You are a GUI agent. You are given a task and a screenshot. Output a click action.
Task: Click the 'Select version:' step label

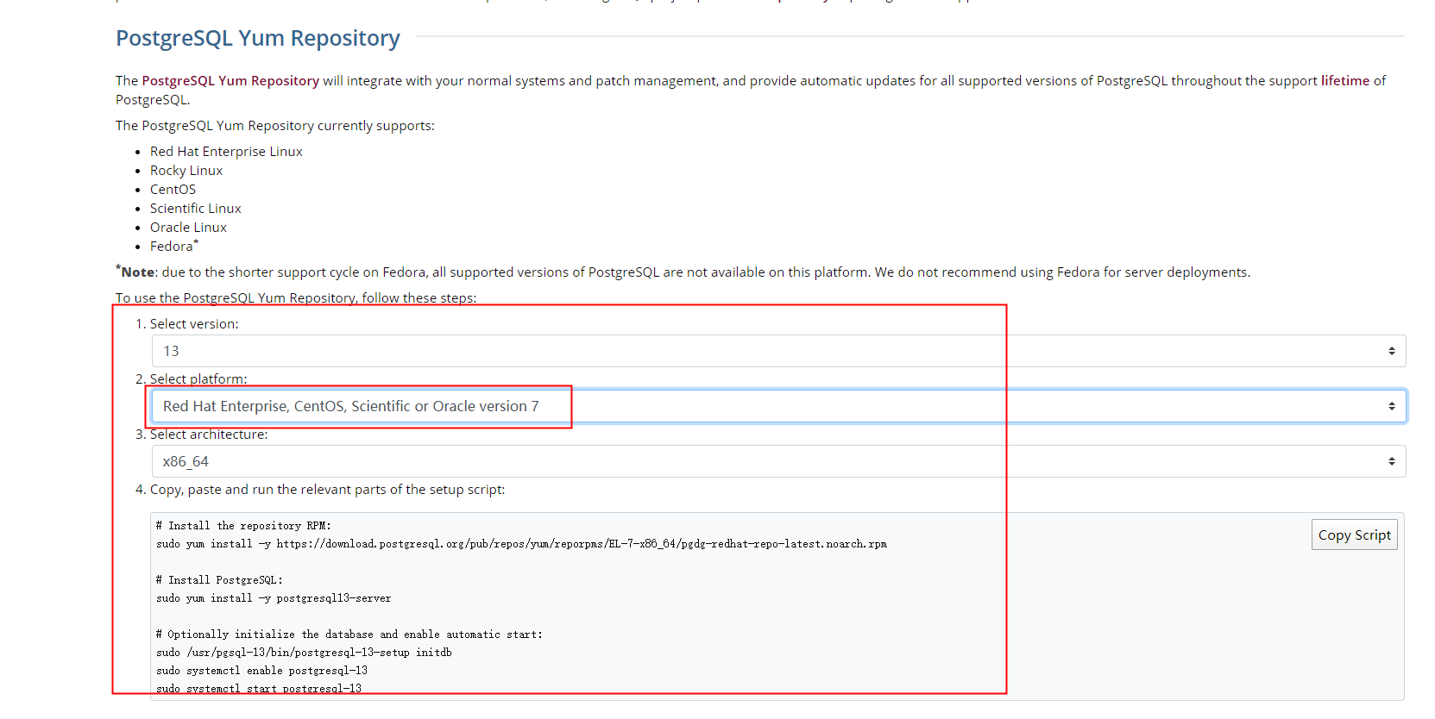(194, 323)
